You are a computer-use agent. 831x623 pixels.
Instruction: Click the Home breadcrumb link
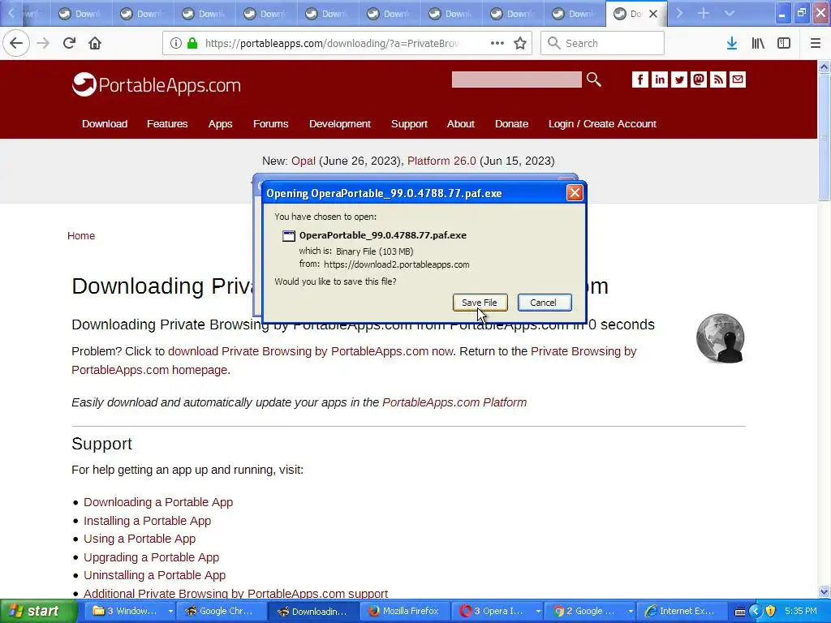[81, 236]
